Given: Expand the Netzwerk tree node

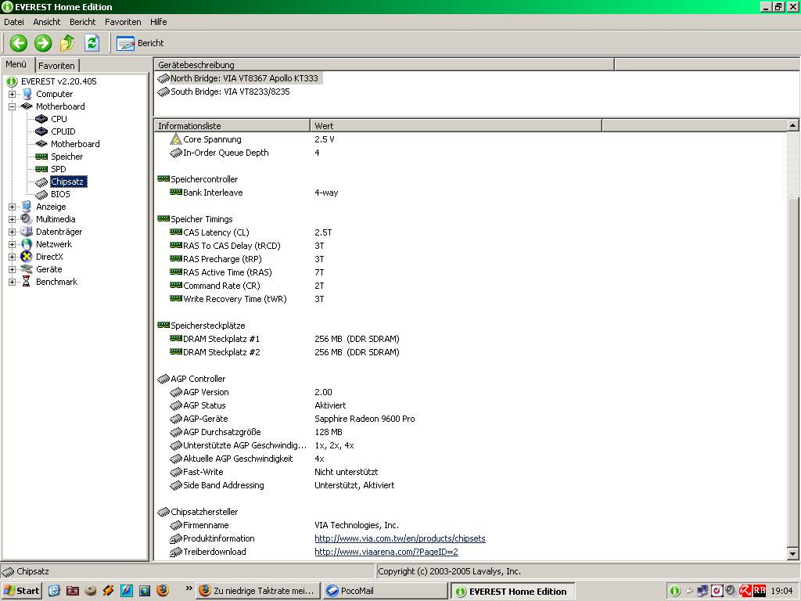Looking at the screenshot, I should [x=13, y=244].
